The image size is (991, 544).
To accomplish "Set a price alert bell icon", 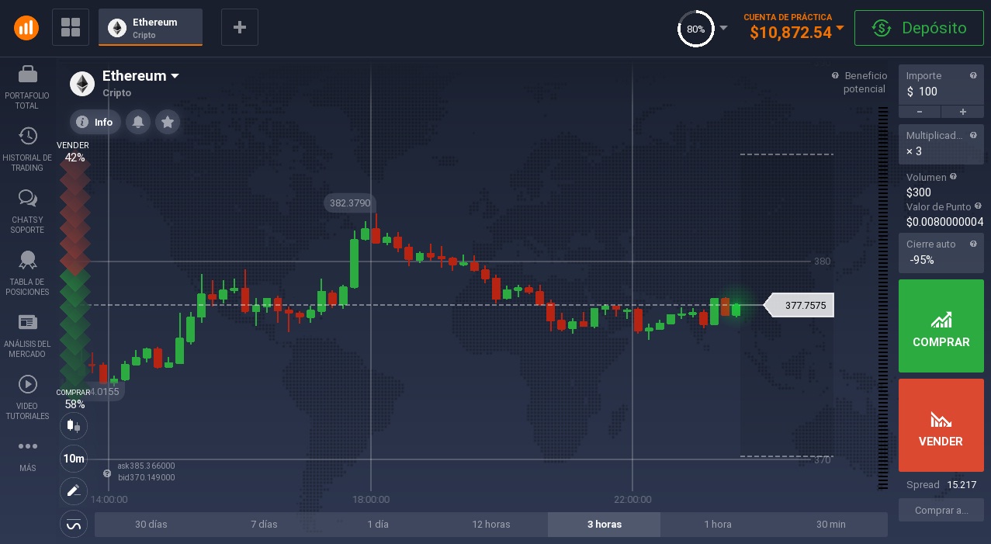I will tap(138, 122).
